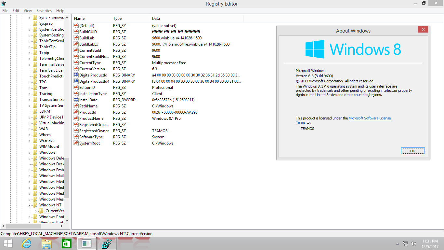Expand the CurrentVersion tree node
The image size is (444, 250).
point(35,211)
